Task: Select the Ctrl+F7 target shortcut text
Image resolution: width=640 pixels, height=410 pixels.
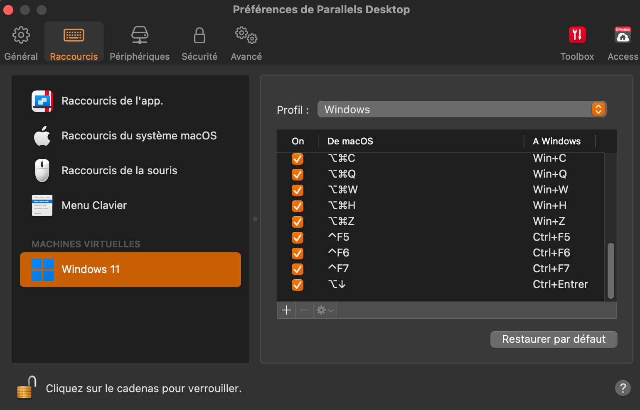Action: pos(551,268)
